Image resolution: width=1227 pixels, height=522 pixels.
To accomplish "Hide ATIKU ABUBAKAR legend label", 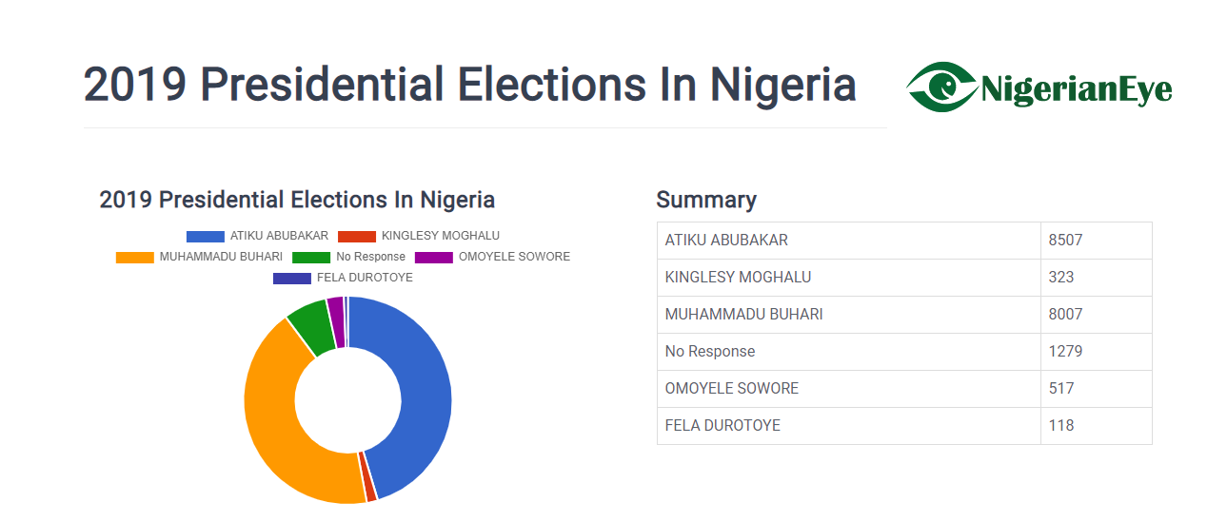I will click(279, 236).
